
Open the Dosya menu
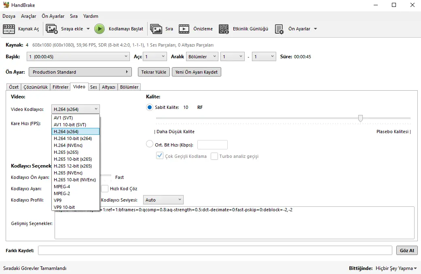click(9, 16)
